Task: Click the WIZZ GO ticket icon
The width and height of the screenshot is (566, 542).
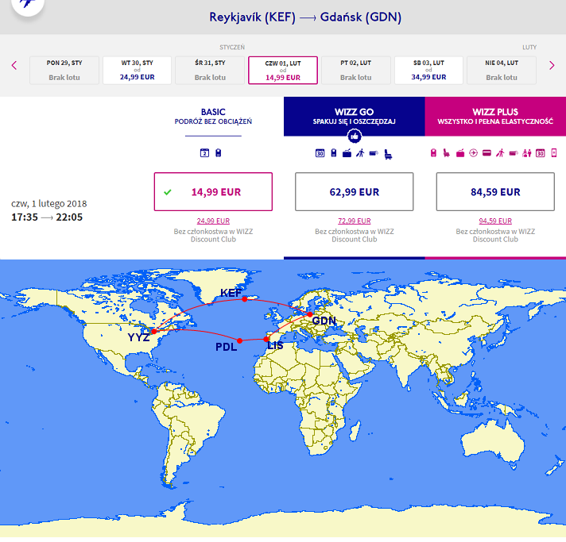Action: pyautogui.click(x=374, y=153)
